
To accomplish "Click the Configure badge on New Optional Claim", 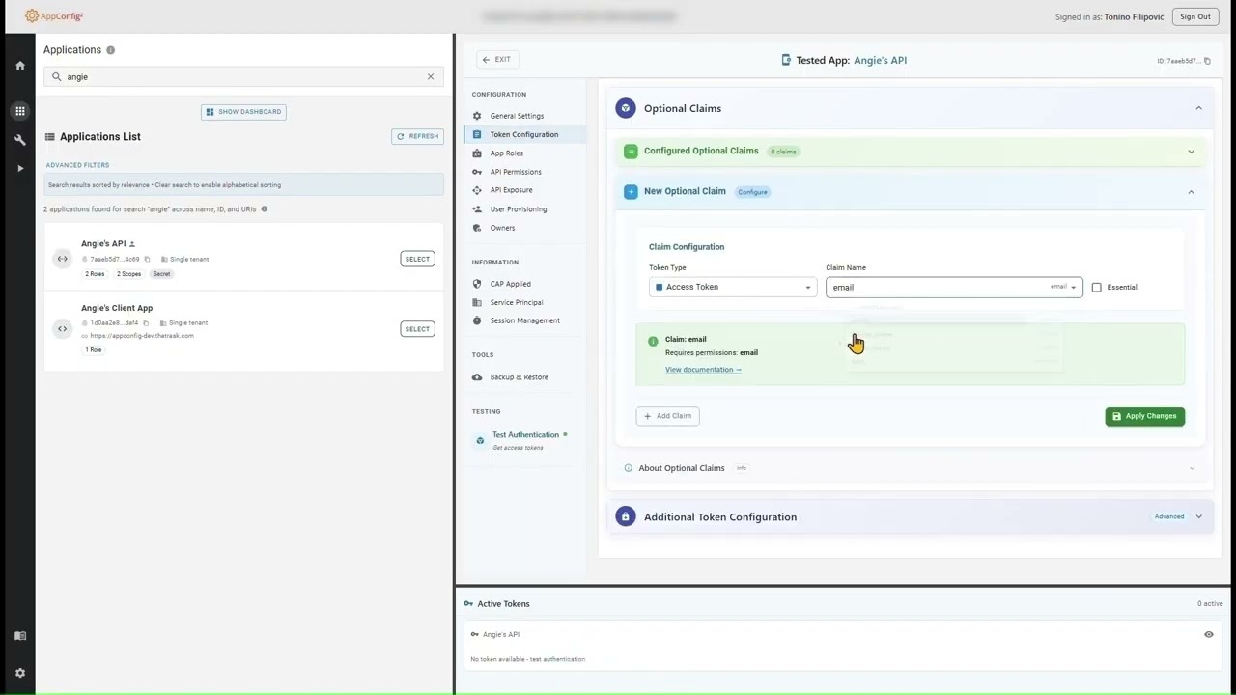I will point(752,192).
